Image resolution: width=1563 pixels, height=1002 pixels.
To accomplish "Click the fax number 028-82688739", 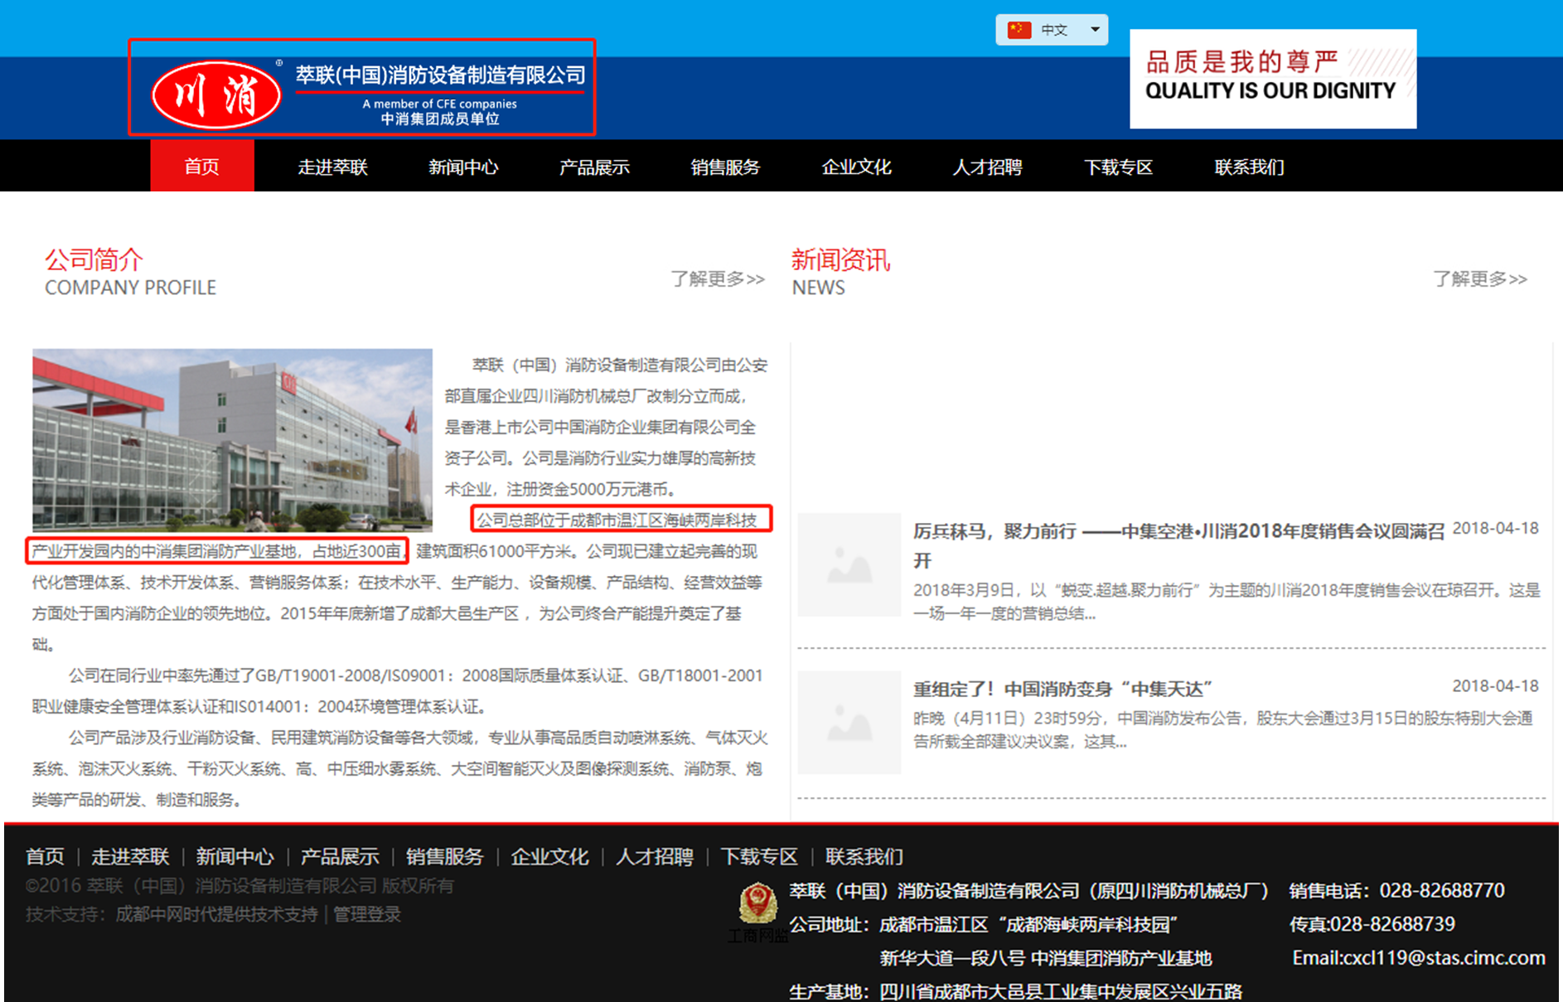I will (1393, 924).
